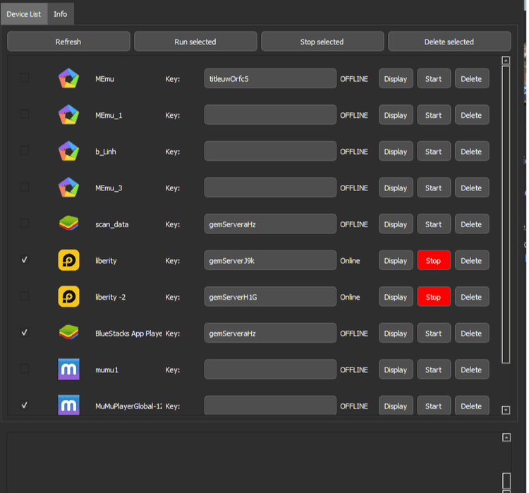The image size is (529, 493).
Task: Stop the liberity -2 device
Action: coord(433,297)
